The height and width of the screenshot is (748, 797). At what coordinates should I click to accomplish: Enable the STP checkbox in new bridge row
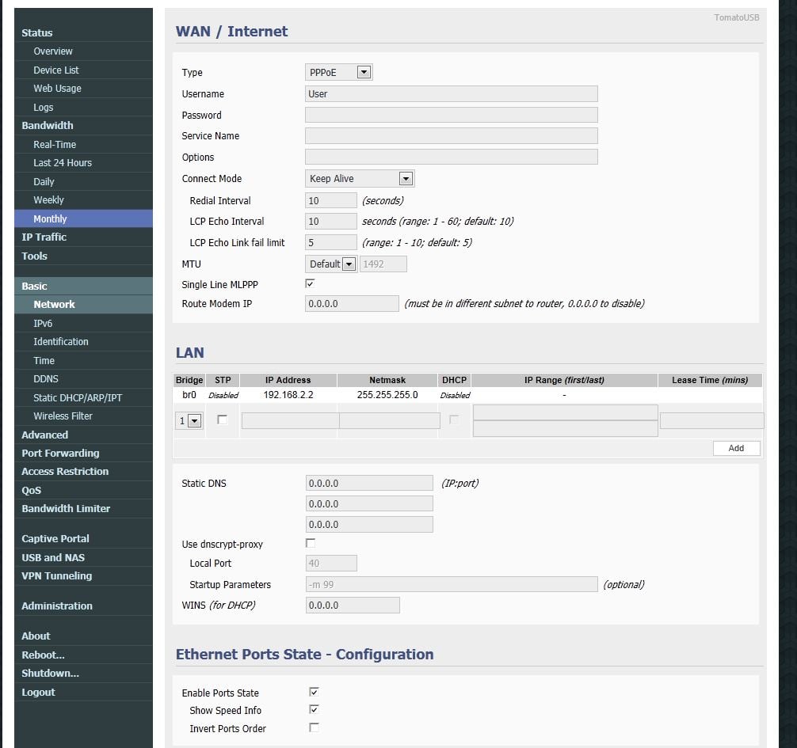pos(222,420)
